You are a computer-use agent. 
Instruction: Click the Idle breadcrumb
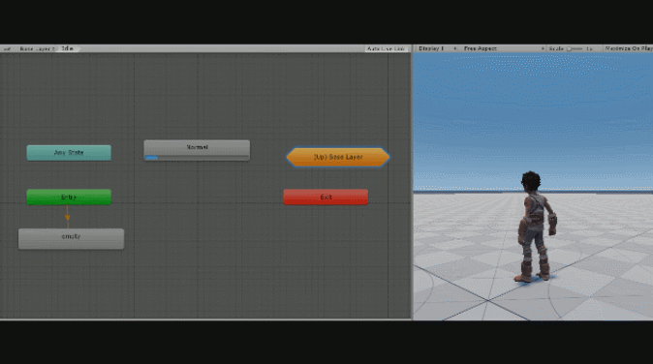[x=68, y=48]
